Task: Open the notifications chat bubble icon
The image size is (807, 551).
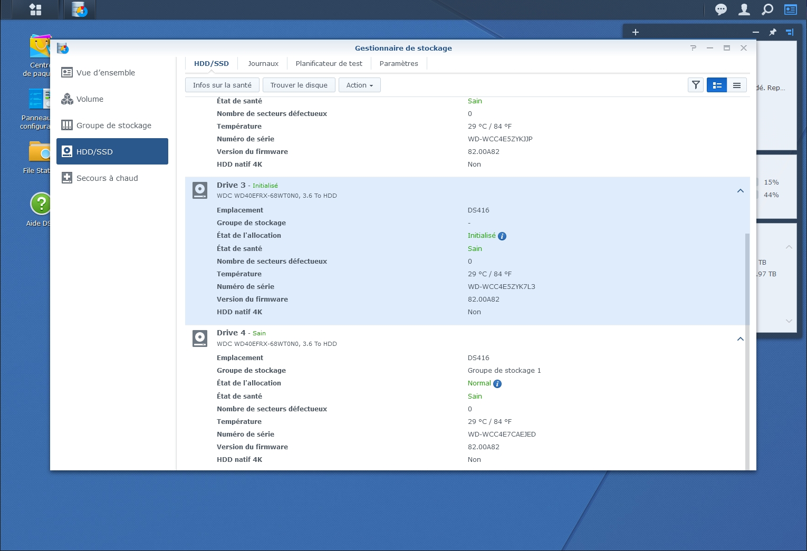Action: 720,9
